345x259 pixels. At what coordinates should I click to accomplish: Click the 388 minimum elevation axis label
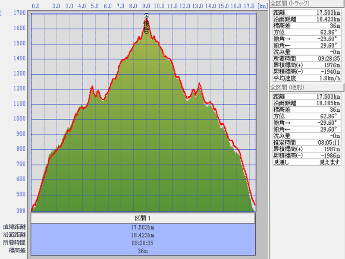click(20, 211)
